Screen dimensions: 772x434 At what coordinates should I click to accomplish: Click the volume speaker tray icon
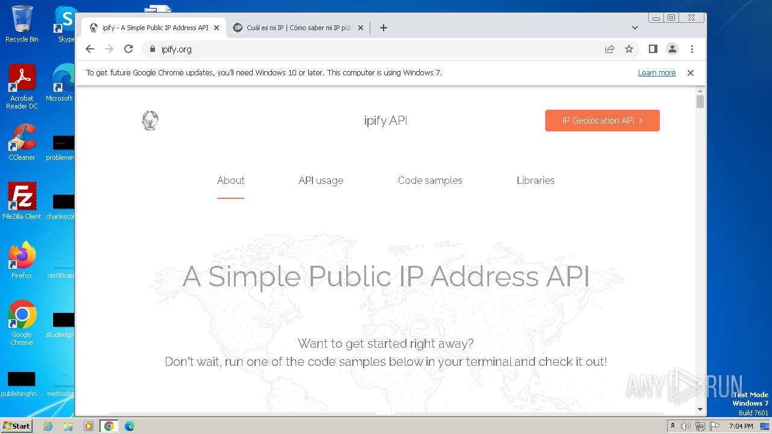(x=686, y=426)
